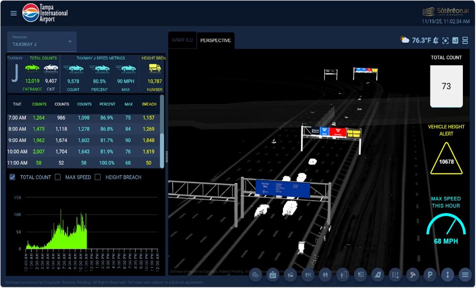Image resolution: width=476 pixels, height=288 pixels.
Task: Toggle the notification bell alerts
Action: pos(436,41)
